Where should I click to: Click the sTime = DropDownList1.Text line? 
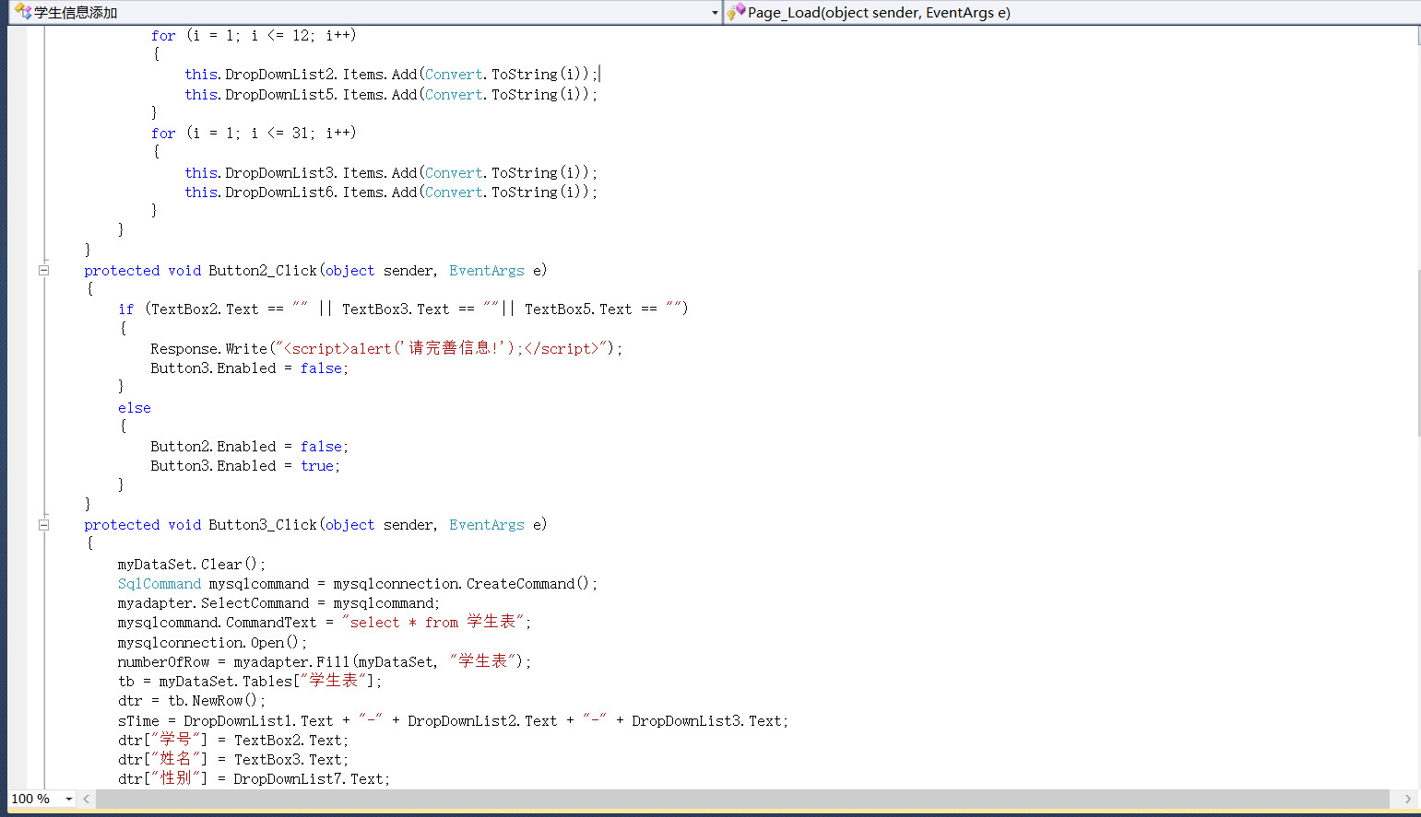pyautogui.click(x=453, y=720)
